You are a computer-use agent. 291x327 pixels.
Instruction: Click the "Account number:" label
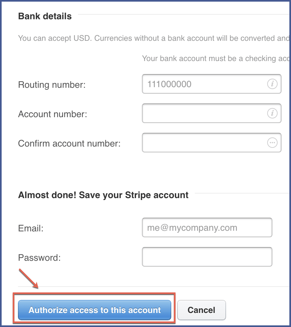click(53, 114)
